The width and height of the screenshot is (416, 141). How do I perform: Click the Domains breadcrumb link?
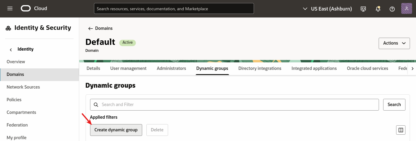(x=104, y=28)
